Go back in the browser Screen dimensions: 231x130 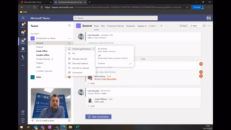22,7
